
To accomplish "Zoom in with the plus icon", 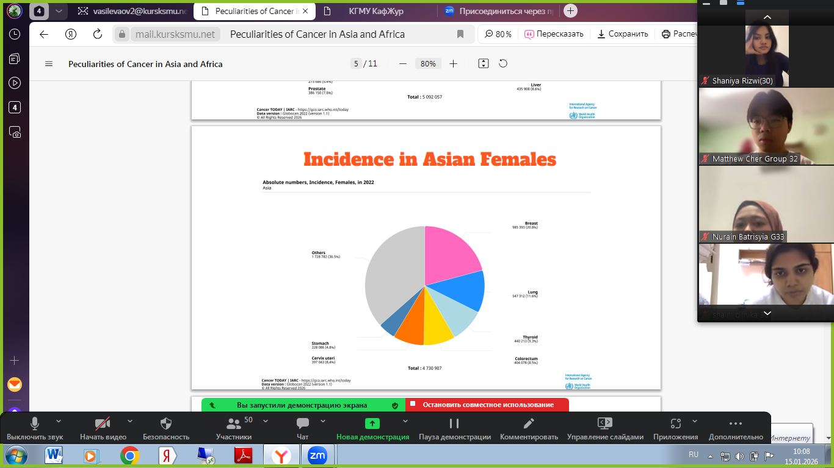I will coord(453,63).
